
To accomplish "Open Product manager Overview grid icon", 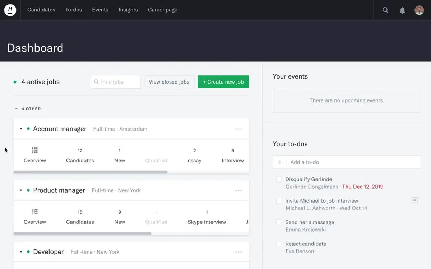I will (x=35, y=212).
